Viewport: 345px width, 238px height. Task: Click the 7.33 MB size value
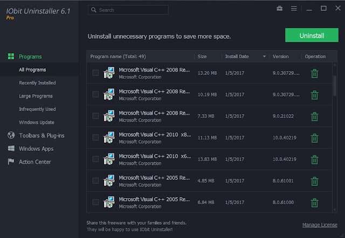pyautogui.click(x=206, y=116)
